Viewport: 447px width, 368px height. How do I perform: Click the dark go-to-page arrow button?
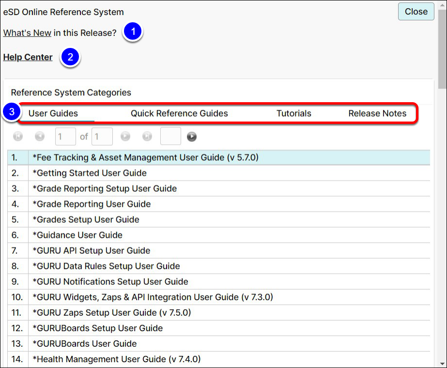pyautogui.click(x=192, y=137)
